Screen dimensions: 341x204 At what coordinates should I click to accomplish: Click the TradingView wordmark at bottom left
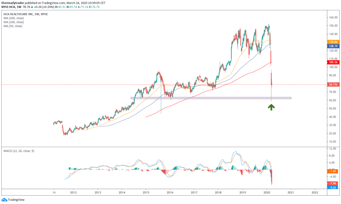click(x=16, y=200)
